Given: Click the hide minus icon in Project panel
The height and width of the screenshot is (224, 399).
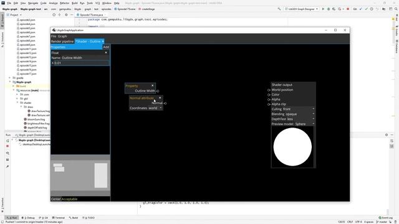Looking at the screenshot, I should (x=72, y=15).
